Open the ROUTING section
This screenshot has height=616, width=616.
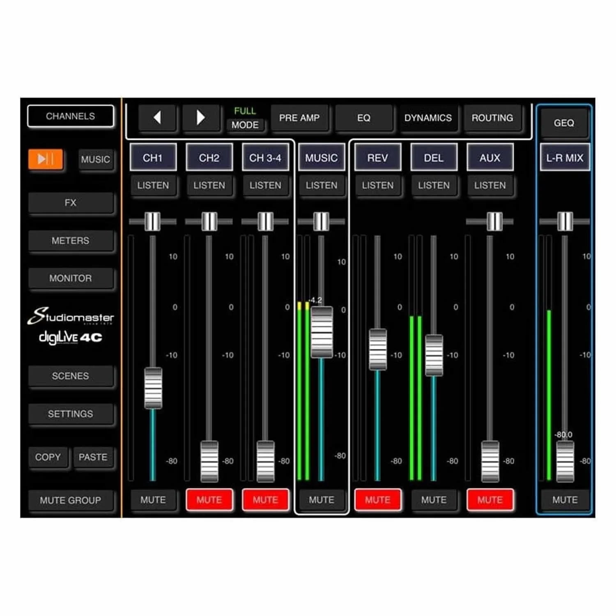pos(493,118)
